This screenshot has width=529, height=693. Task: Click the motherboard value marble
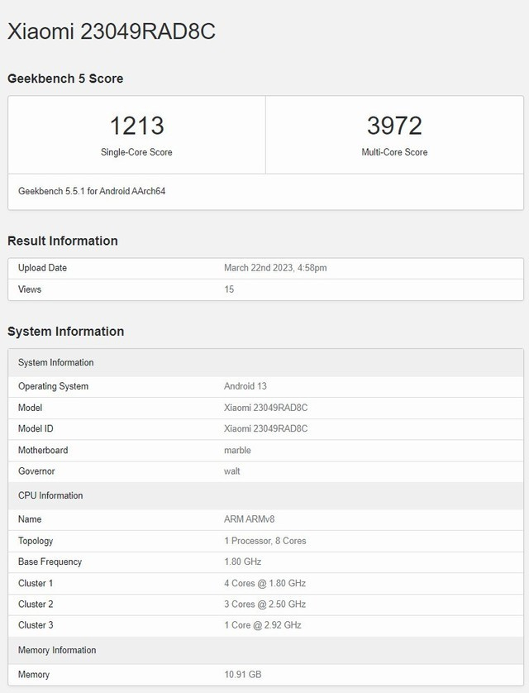(237, 451)
